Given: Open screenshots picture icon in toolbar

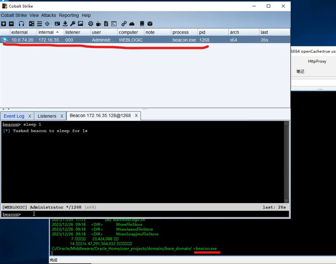Looking at the screenshot, I should [80, 24].
